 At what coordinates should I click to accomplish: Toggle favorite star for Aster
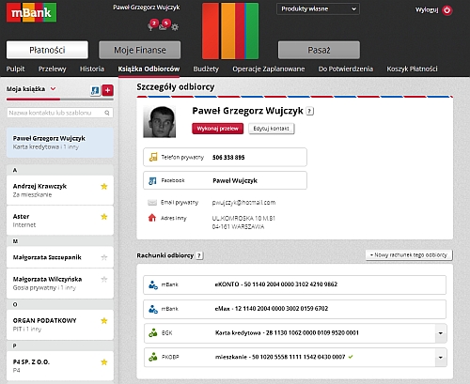pyautogui.click(x=104, y=217)
